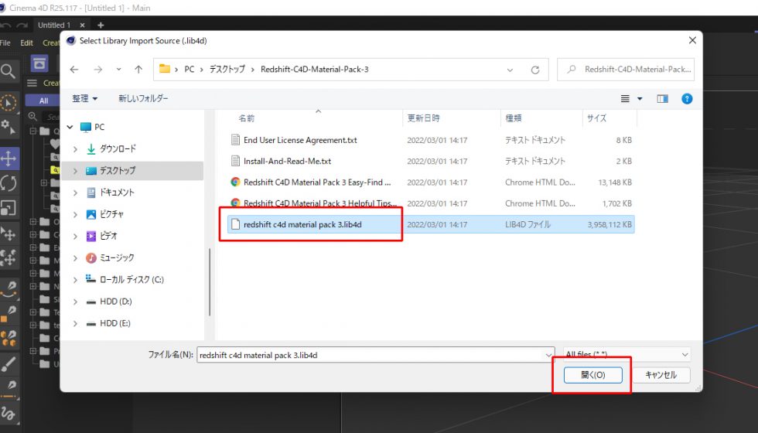Close the Select Library Import Source dialog
758x433 pixels.
pos(692,40)
